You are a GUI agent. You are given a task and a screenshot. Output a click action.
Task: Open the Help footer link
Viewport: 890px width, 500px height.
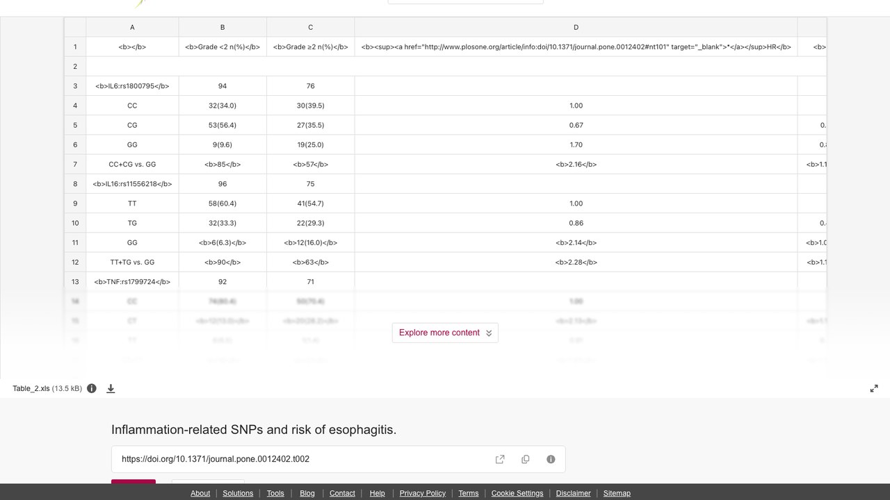click(x=377, y=493)
